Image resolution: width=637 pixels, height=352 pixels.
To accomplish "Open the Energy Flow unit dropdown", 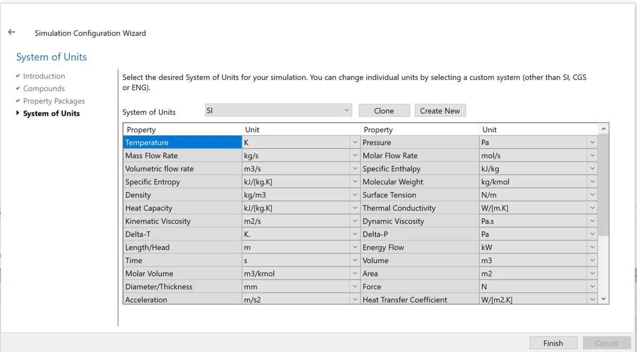I will 592,247.
